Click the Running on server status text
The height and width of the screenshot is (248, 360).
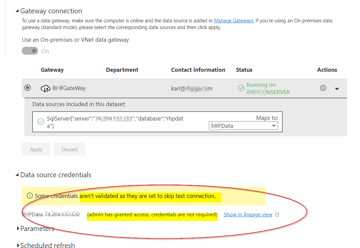[268, 88]
